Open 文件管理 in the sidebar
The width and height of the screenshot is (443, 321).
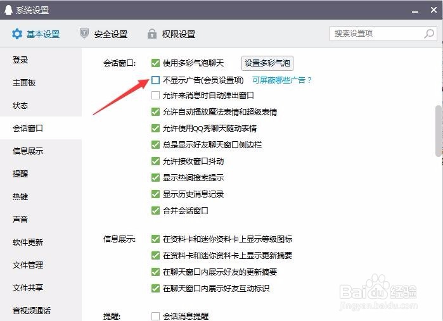pyautogui.click(x=41, y=265)
